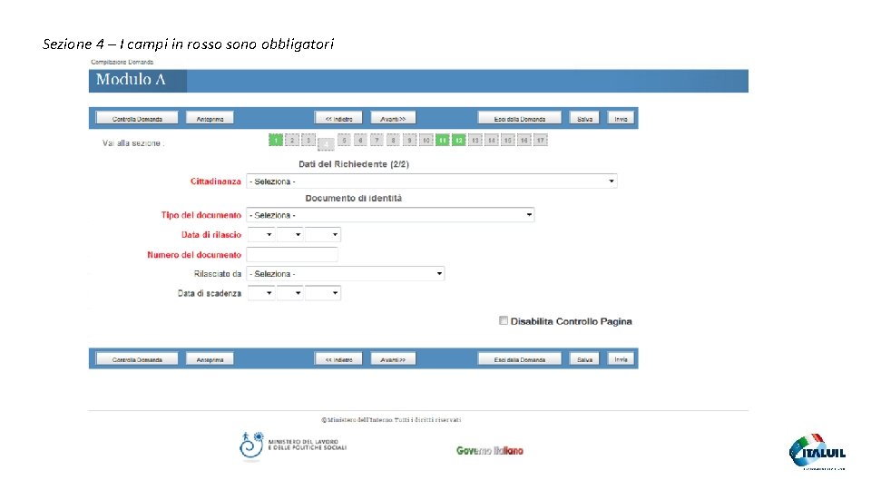This screenshot has width=871, height=490.
Task: Go back with bottom << Indietro button
Action: point(338,359)
